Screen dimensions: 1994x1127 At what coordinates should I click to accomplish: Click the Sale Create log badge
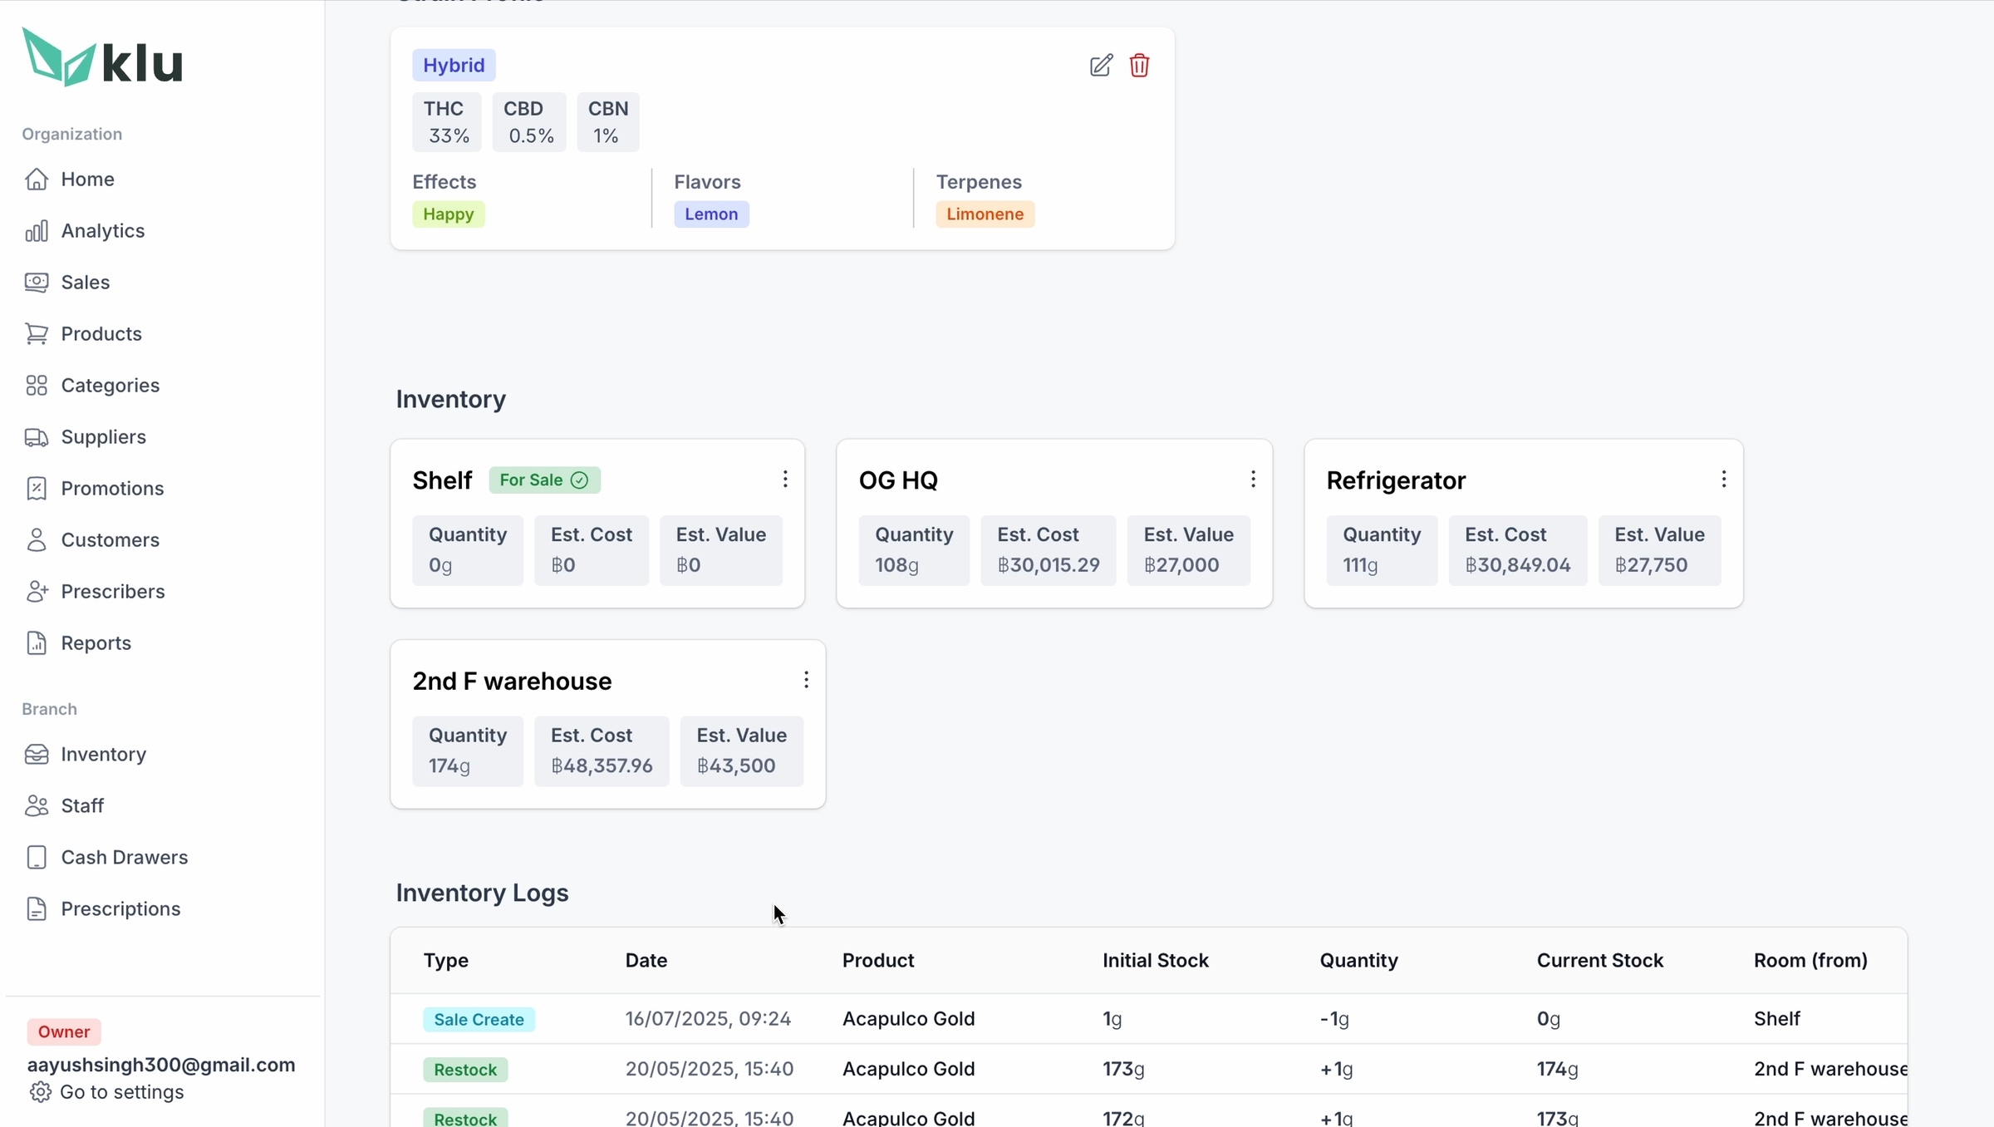pyautogui.click(x=479, y=1020)
